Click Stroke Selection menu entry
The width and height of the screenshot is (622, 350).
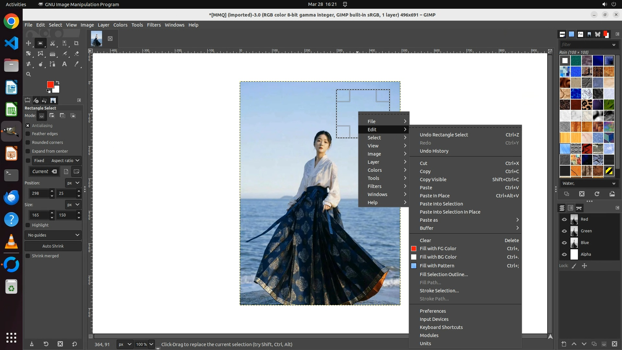439,291
